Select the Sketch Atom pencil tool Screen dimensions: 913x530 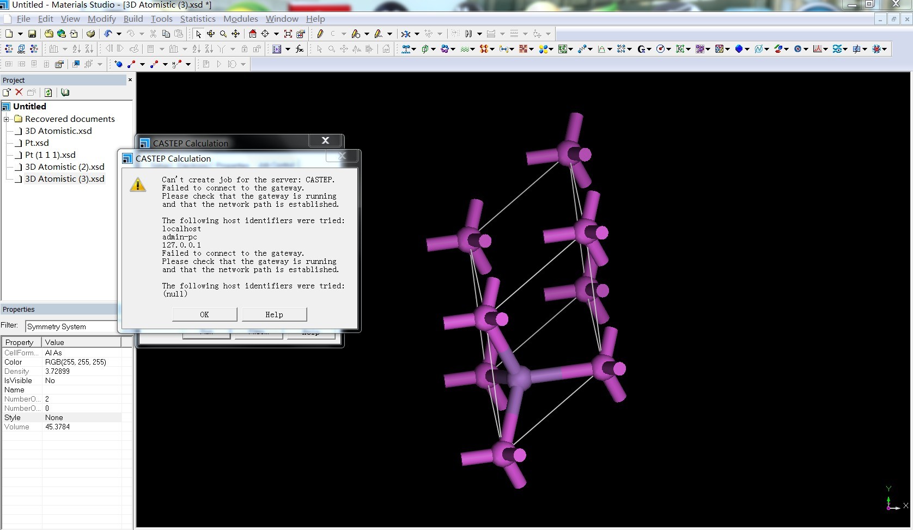(x=320, y=34)
